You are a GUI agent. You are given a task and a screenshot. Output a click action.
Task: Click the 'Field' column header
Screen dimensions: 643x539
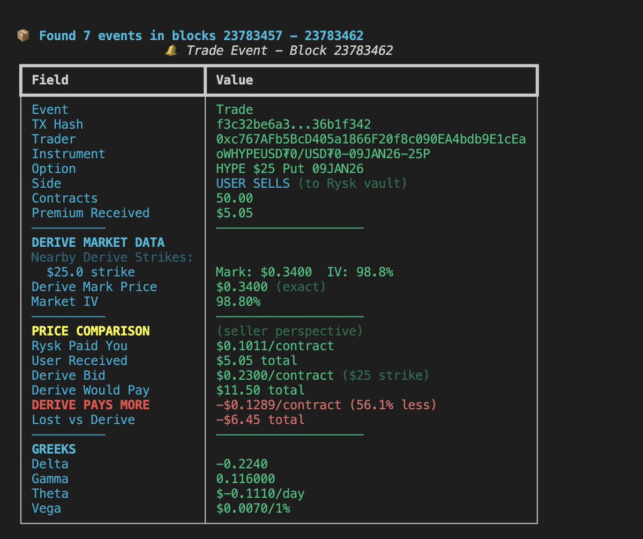click(50, 80)
